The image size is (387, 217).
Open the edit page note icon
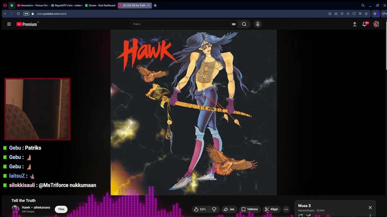330,14
